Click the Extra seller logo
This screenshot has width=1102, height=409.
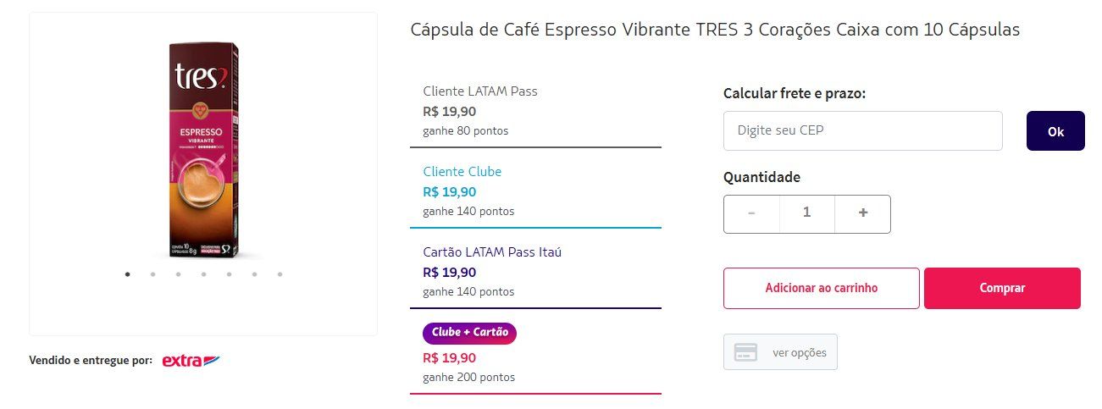click(x=191, y=361)
